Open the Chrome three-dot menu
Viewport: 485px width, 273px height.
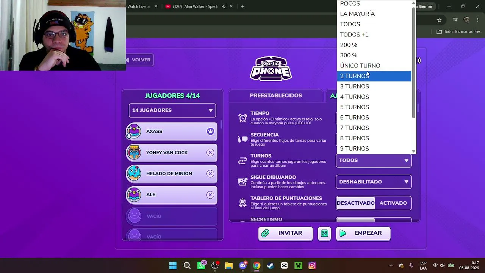pos(478,20)
